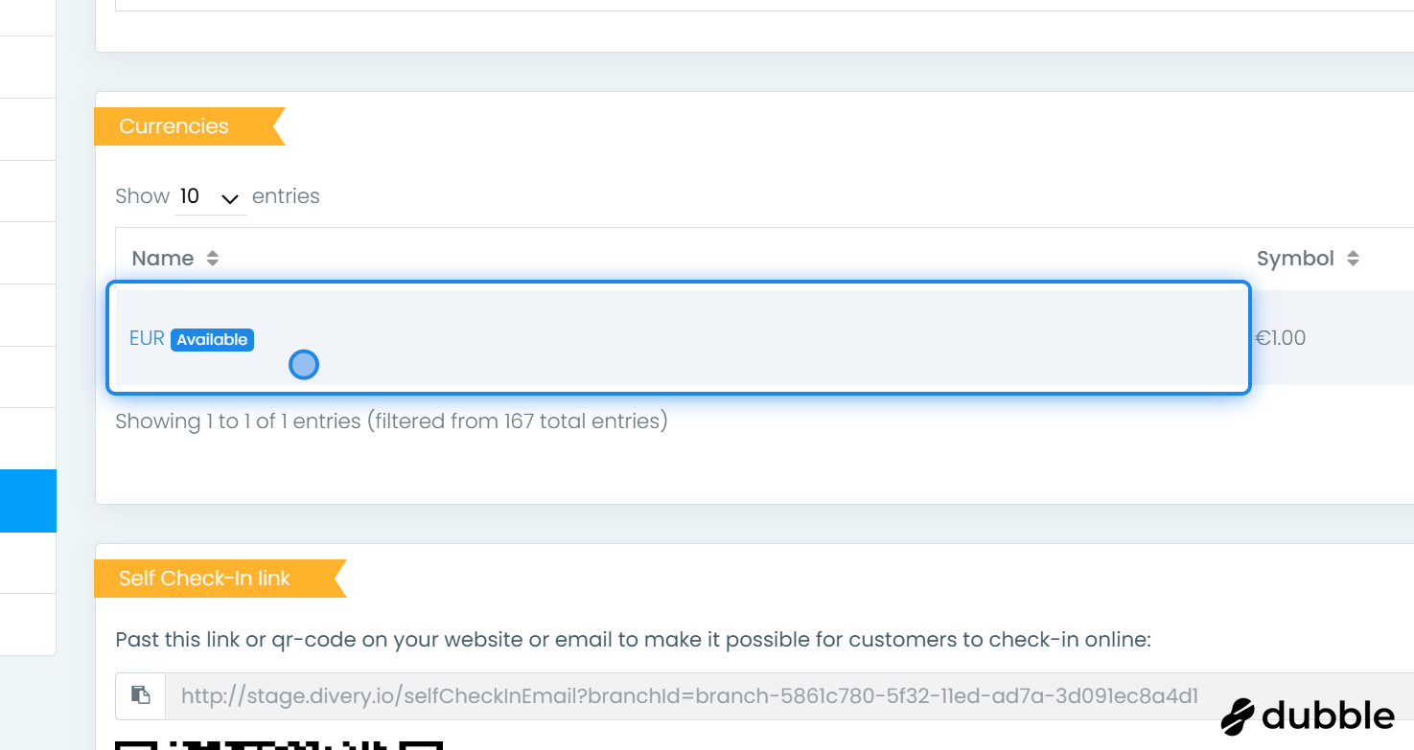Click the €1.00 symbol cell
The height and width of the screenshot is (750, 1414).
click(x=1281, y=338)
